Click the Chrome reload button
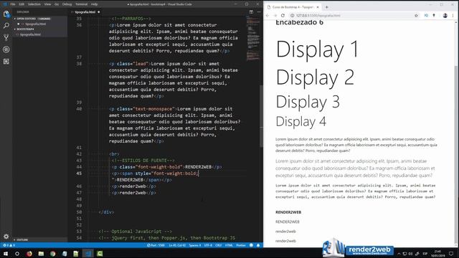The image size is (459, 258). pos(283,16)
